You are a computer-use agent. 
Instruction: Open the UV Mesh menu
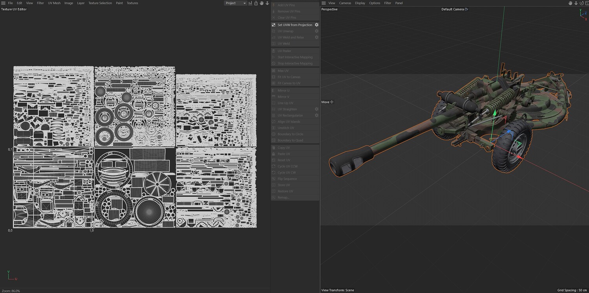54,3
